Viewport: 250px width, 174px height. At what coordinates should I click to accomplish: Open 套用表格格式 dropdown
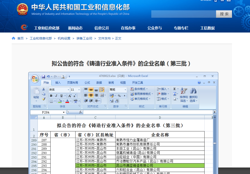pyautogui.click(x=141, y=94)
